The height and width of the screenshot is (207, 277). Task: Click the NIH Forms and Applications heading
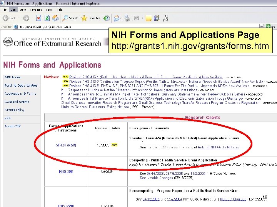[x=52, y=65]
